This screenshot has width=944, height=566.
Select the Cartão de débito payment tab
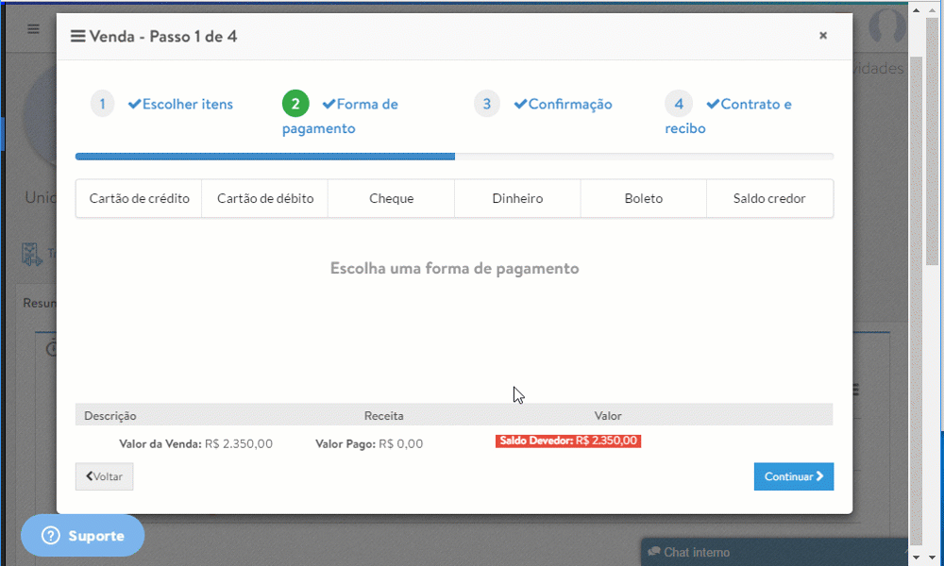(265, 198)
